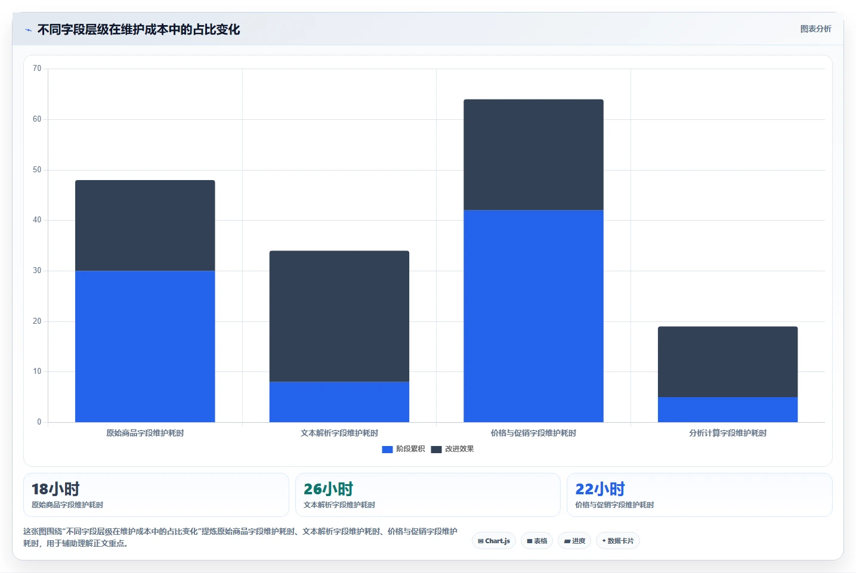Click the y-axis value 30
This screenshot has height=573, width=856.
click(x=37, y=271)
